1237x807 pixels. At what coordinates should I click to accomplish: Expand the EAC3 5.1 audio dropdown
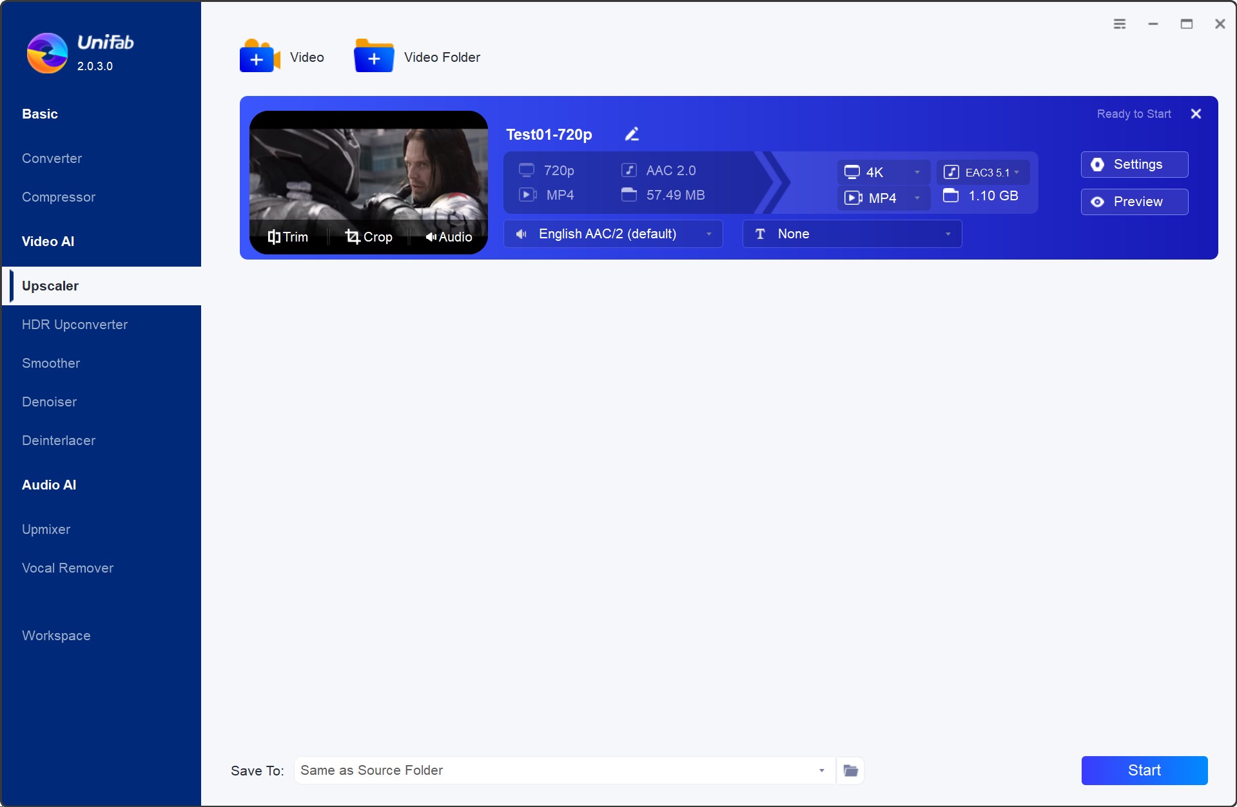click(x=983, y=172)
